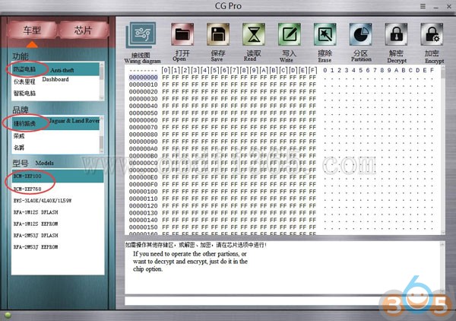The height and width of the screenshot is (321, 456).
Task: Click hex address 00000050
Action: point(144,113)
